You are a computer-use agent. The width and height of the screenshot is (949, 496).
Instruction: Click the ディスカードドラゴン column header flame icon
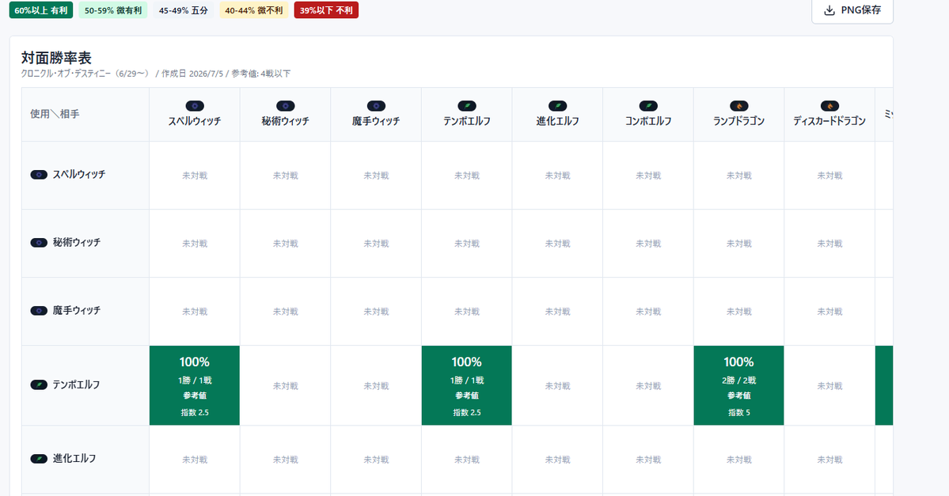pos(829,106)
